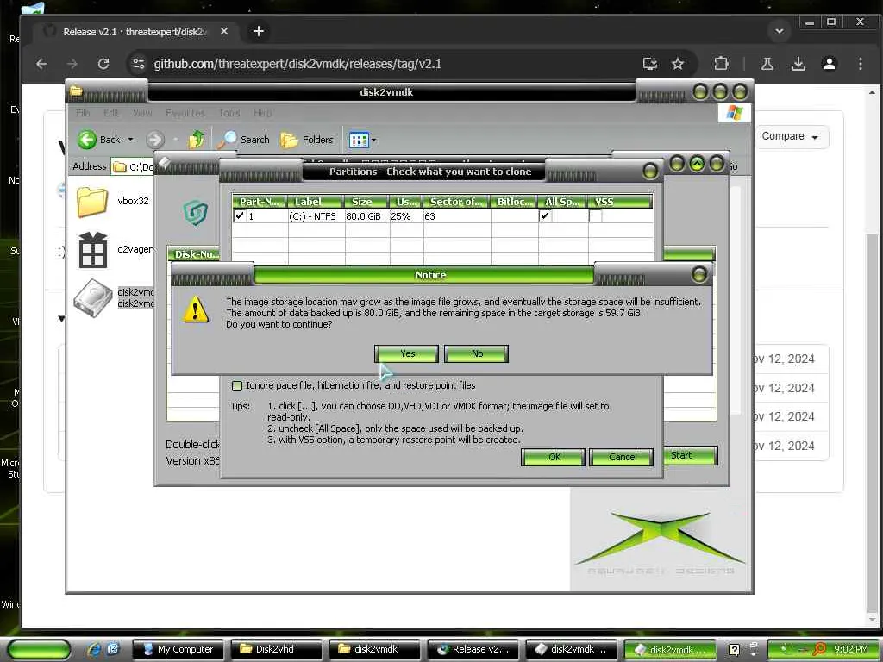The height and width of the screenshot is (662, 883).
Task: Click the disk2vmdk shield logo icon
Action: (196, 213)
